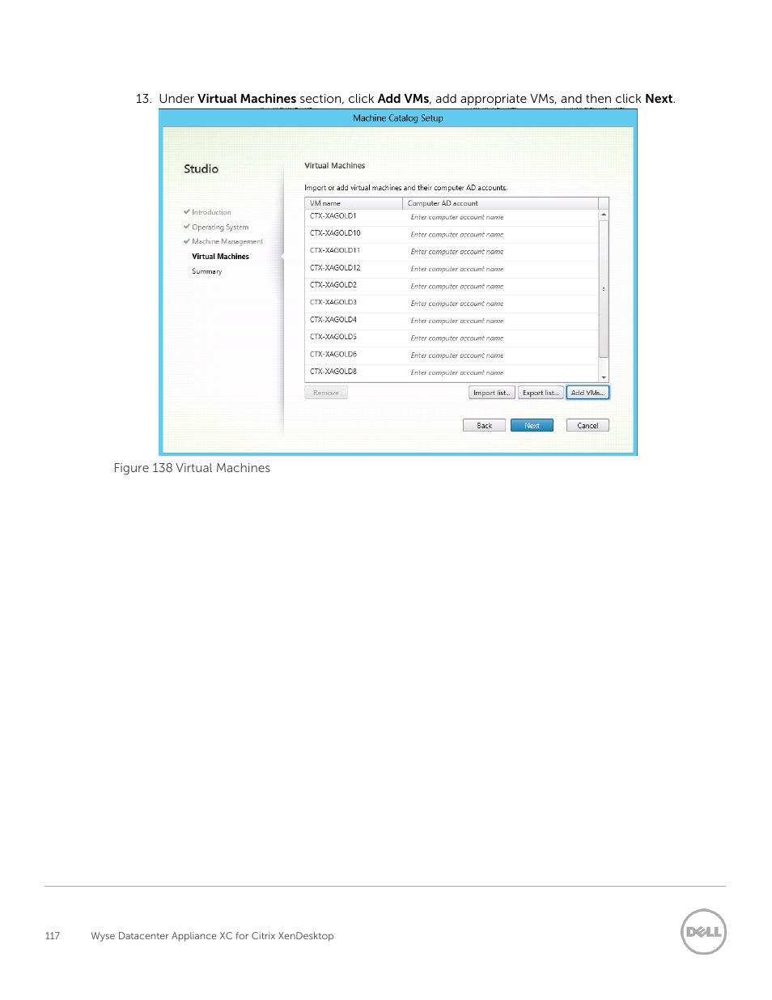The image size is (772, 1000).
Task: Click the Machine Management step checkmark icon
Action: pyautogui.click(x=187, y=240)
